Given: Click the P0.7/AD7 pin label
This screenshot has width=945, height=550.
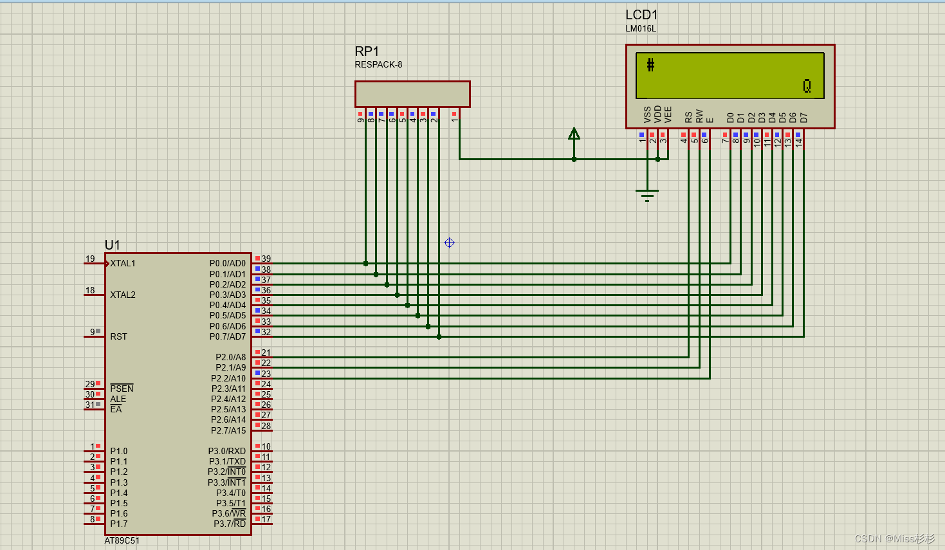Looking at the screenshot, I should tap(228, 336).
